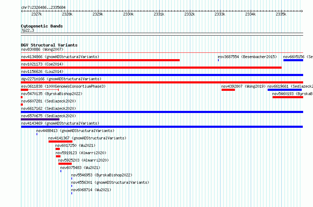Click the Cytogenetic Bands track title
Viewport: 313px width, 207px height.
tap(42, 26)
